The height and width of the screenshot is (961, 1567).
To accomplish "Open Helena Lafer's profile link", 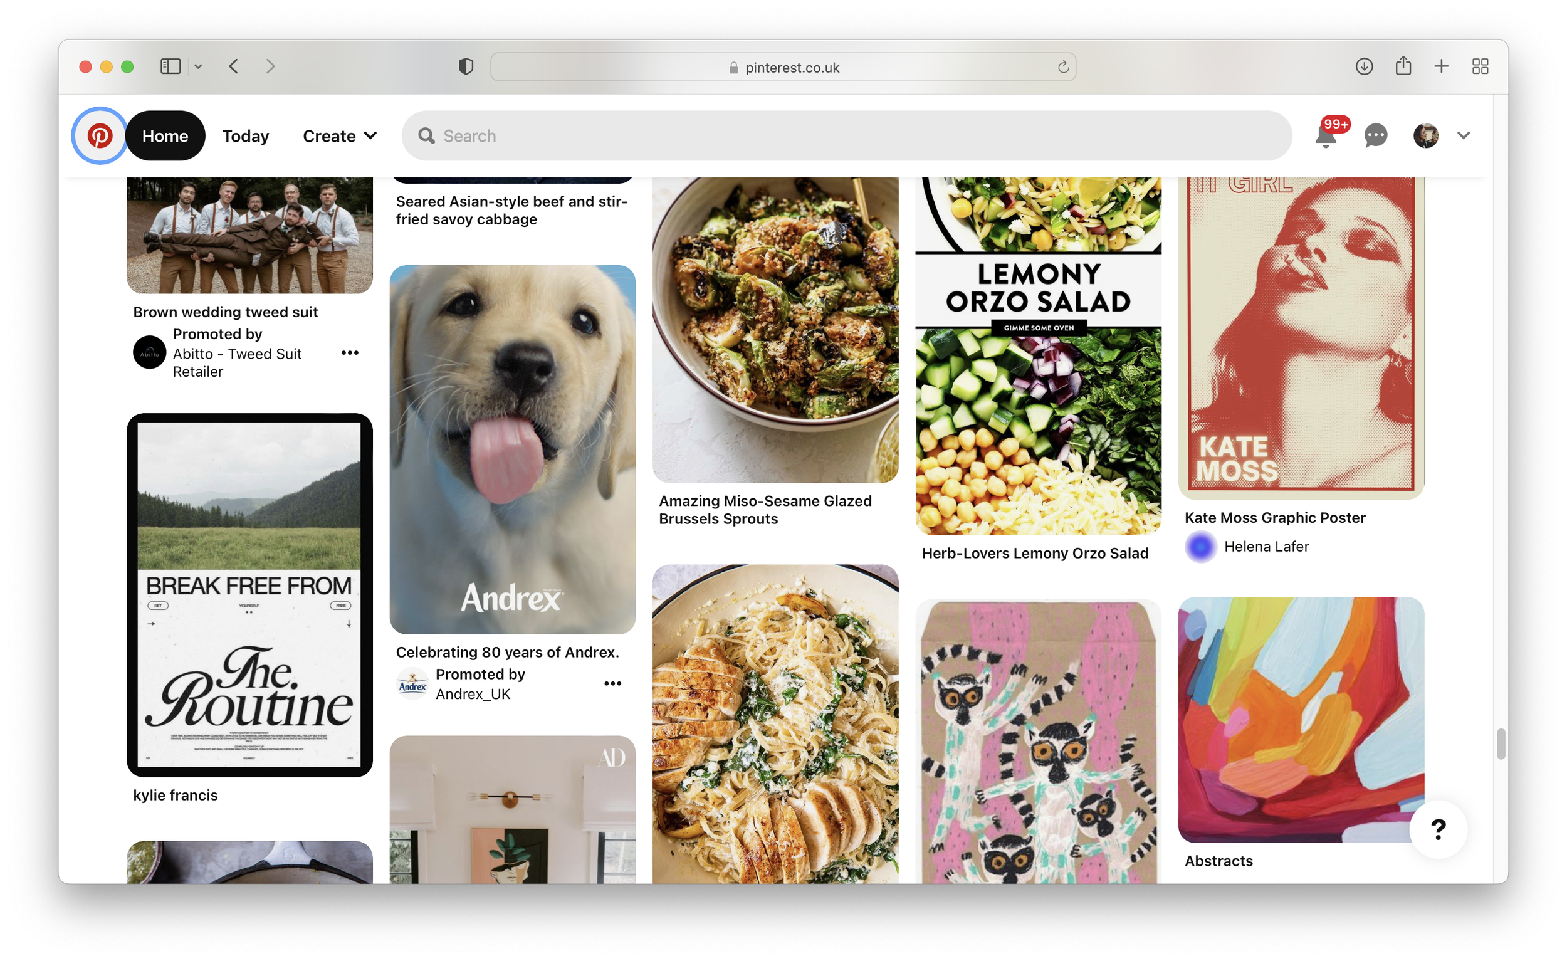I will (1266, 547).
